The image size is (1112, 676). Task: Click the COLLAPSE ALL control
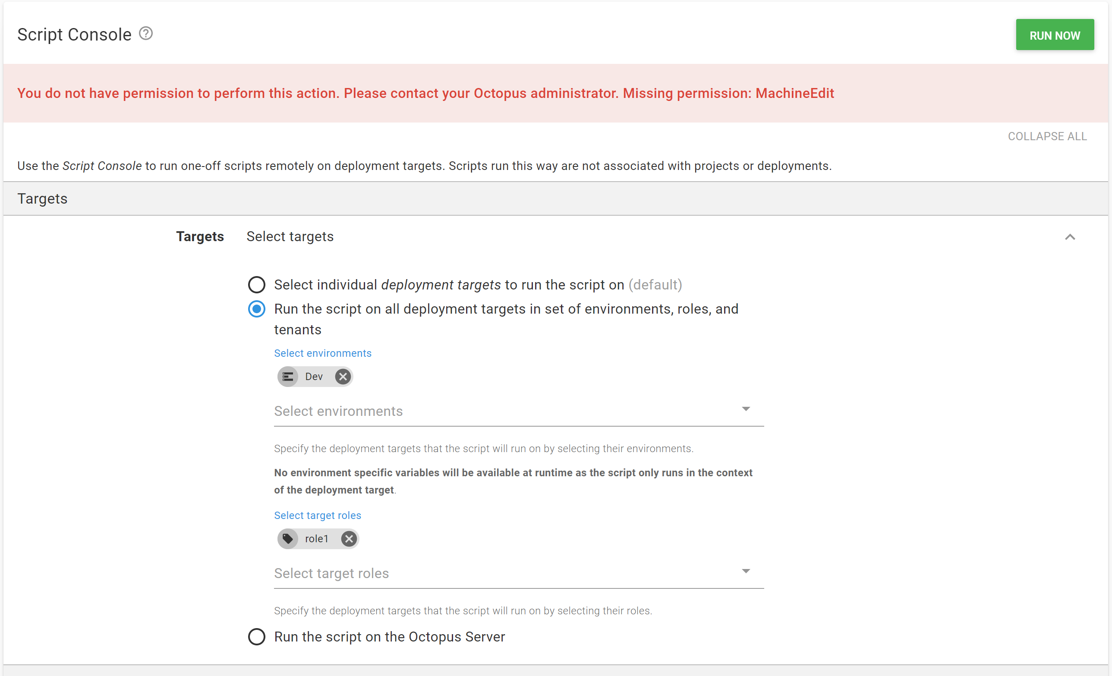[x=1047, y=136]
